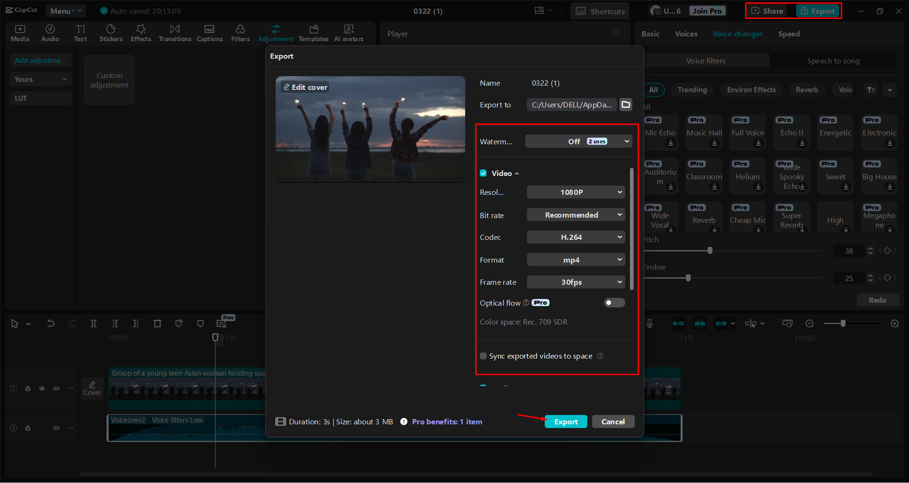
Task: Mute the video track speaker icon
Action: [x=56, y=388]
